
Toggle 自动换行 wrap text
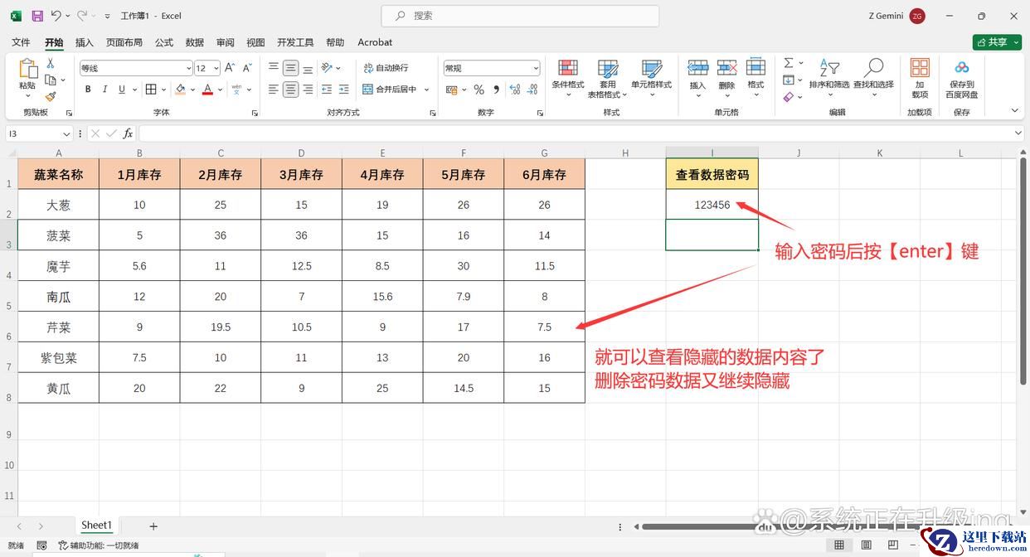pyautogui.click(x=386, y=68)
